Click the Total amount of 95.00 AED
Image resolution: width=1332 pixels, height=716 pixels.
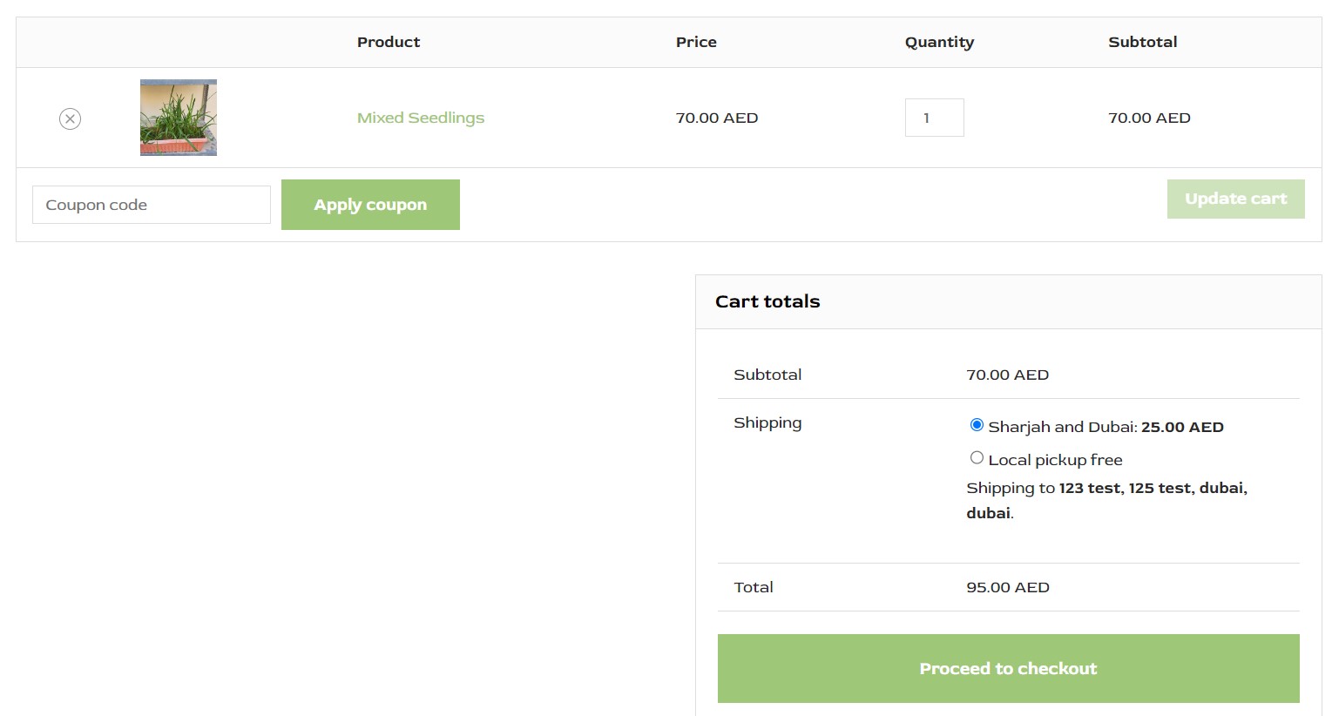point(1007,587)
